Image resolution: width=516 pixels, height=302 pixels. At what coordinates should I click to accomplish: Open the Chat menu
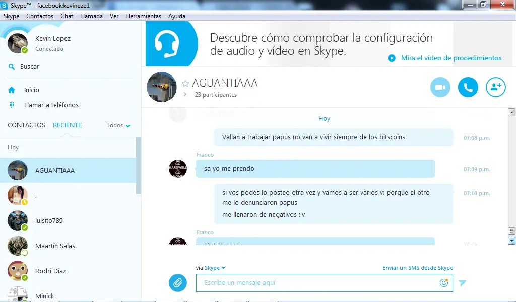pos(67,16)
